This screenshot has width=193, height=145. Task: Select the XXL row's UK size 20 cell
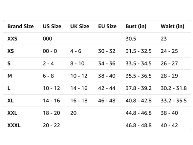74,113
